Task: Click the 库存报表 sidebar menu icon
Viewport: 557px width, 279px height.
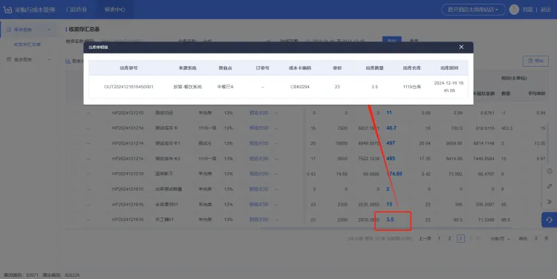Action: point(9,30)
